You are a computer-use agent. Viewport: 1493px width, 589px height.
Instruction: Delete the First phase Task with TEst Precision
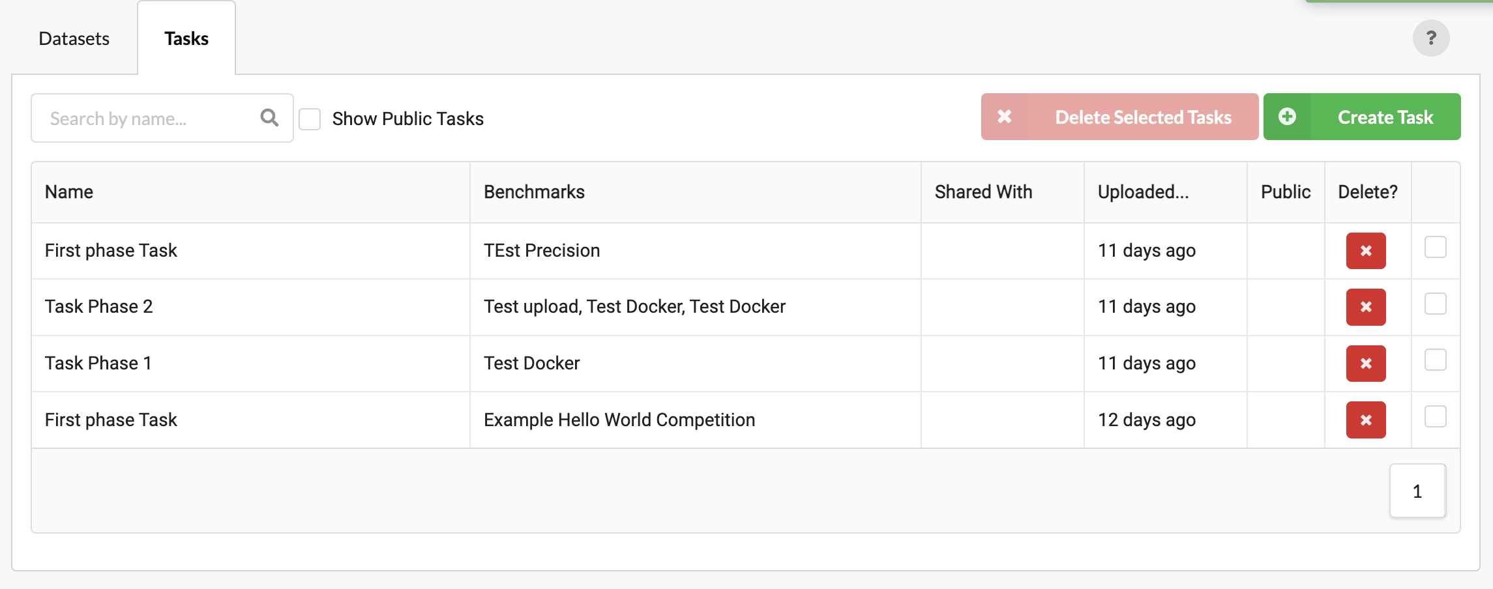(1366, 251)
